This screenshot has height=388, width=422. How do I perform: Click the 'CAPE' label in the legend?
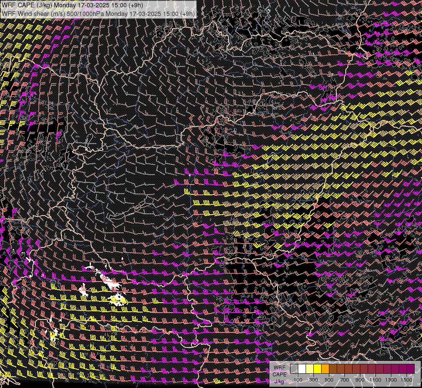pyautogui.click(x=279, y=375)
